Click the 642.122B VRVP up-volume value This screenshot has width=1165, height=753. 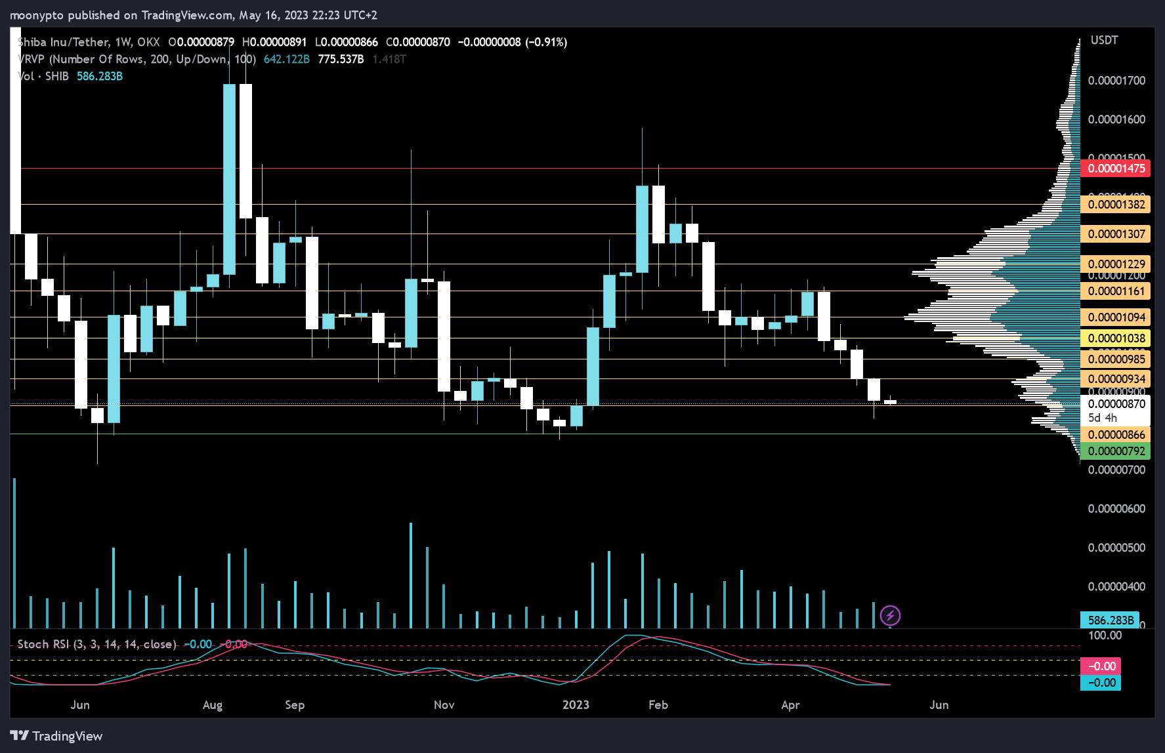286,59
